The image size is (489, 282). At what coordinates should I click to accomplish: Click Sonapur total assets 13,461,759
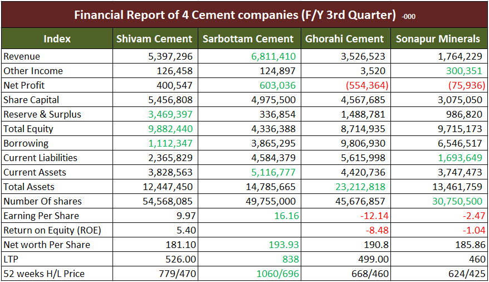(x=457, y=187)
